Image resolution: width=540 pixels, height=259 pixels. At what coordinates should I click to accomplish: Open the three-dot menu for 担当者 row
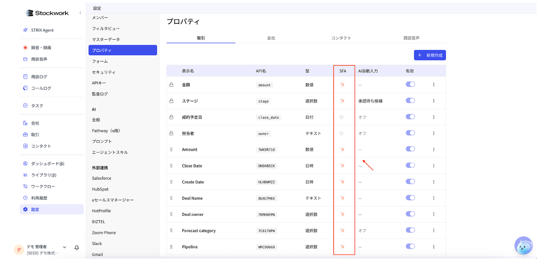[433, 133]
